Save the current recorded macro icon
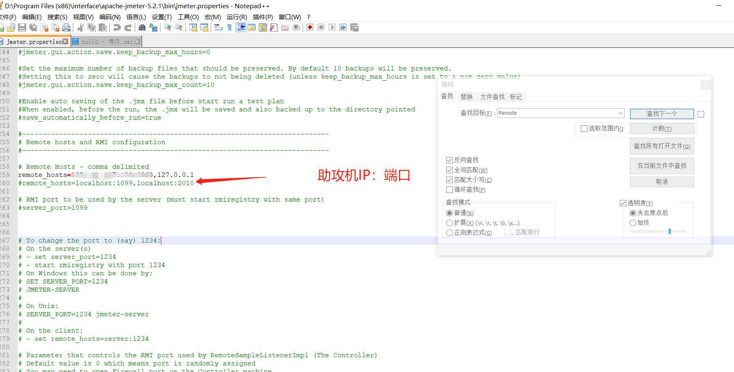This screenshot has height=372, width=734. click(355, 27)
